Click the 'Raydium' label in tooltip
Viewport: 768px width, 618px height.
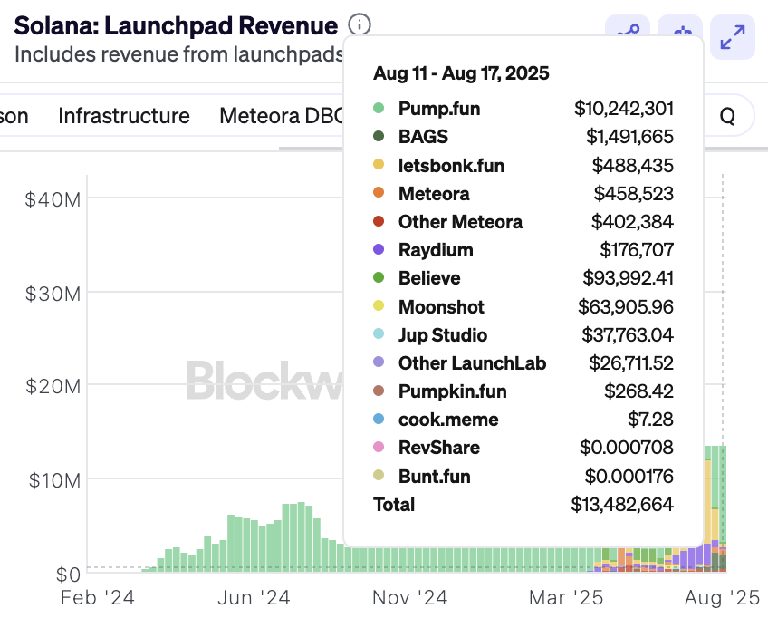(x=436, y=250)
